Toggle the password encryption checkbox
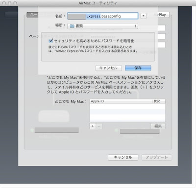Viewport: 196px width, 188px height. click(51, 41)
